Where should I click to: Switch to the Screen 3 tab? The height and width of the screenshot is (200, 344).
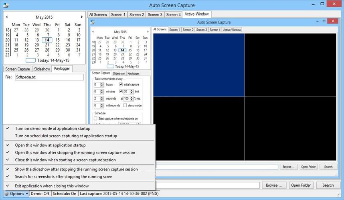tap(155, 15)
